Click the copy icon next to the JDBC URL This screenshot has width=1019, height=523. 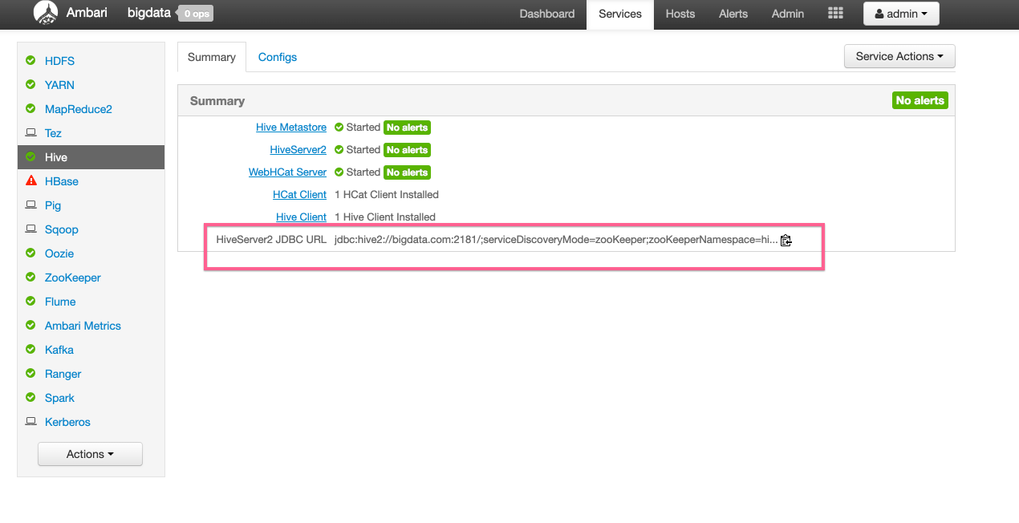pyautogui.click(x=786, y=240)
